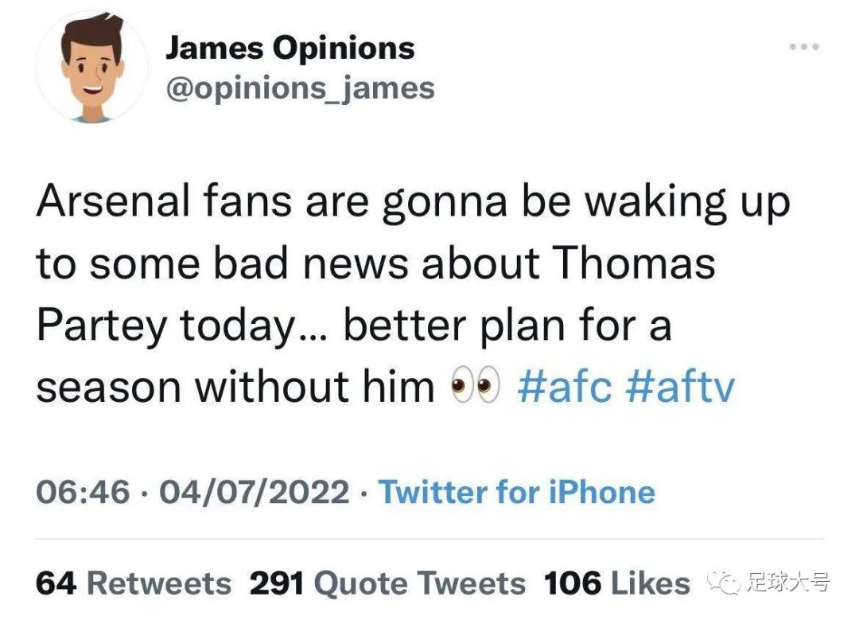Image resolution: width=859 pixels, height=620 pixels.
Task: Open the three-dot more options menu
Action: point(803,47)
